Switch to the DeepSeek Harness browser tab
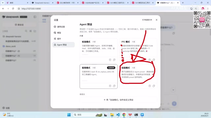 (42, 3)
